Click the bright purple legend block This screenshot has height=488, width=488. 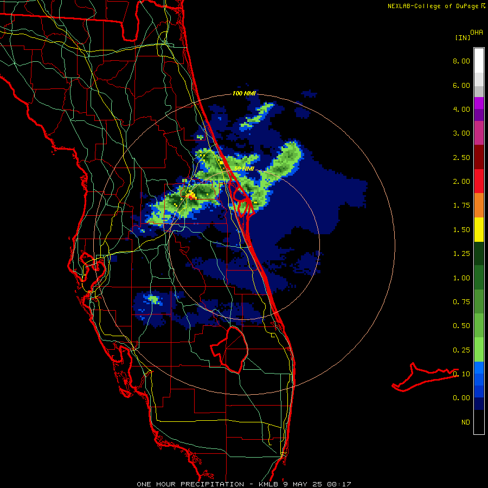(479, 103)
